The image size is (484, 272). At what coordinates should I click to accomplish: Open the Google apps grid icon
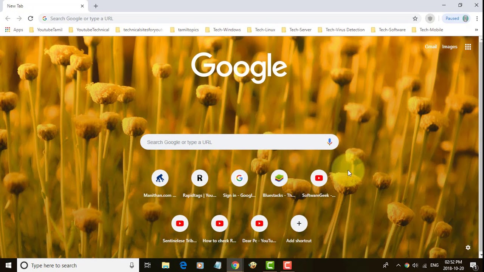tap(468, 47)
